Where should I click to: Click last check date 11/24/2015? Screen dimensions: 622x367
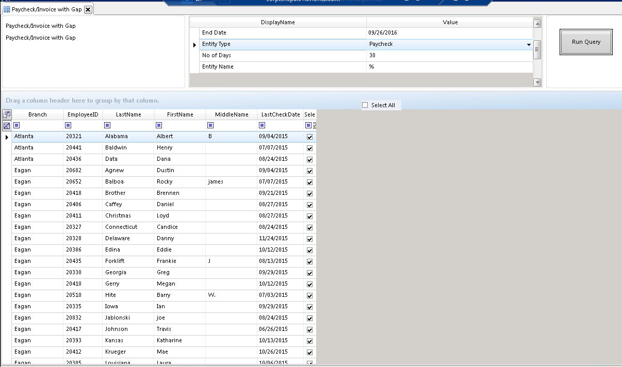point(281,238)
